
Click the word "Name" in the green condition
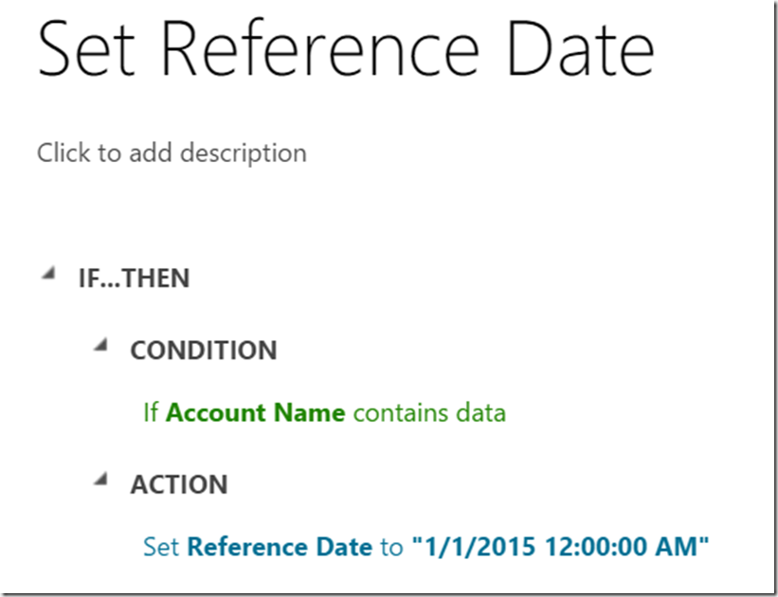(309, 413)
